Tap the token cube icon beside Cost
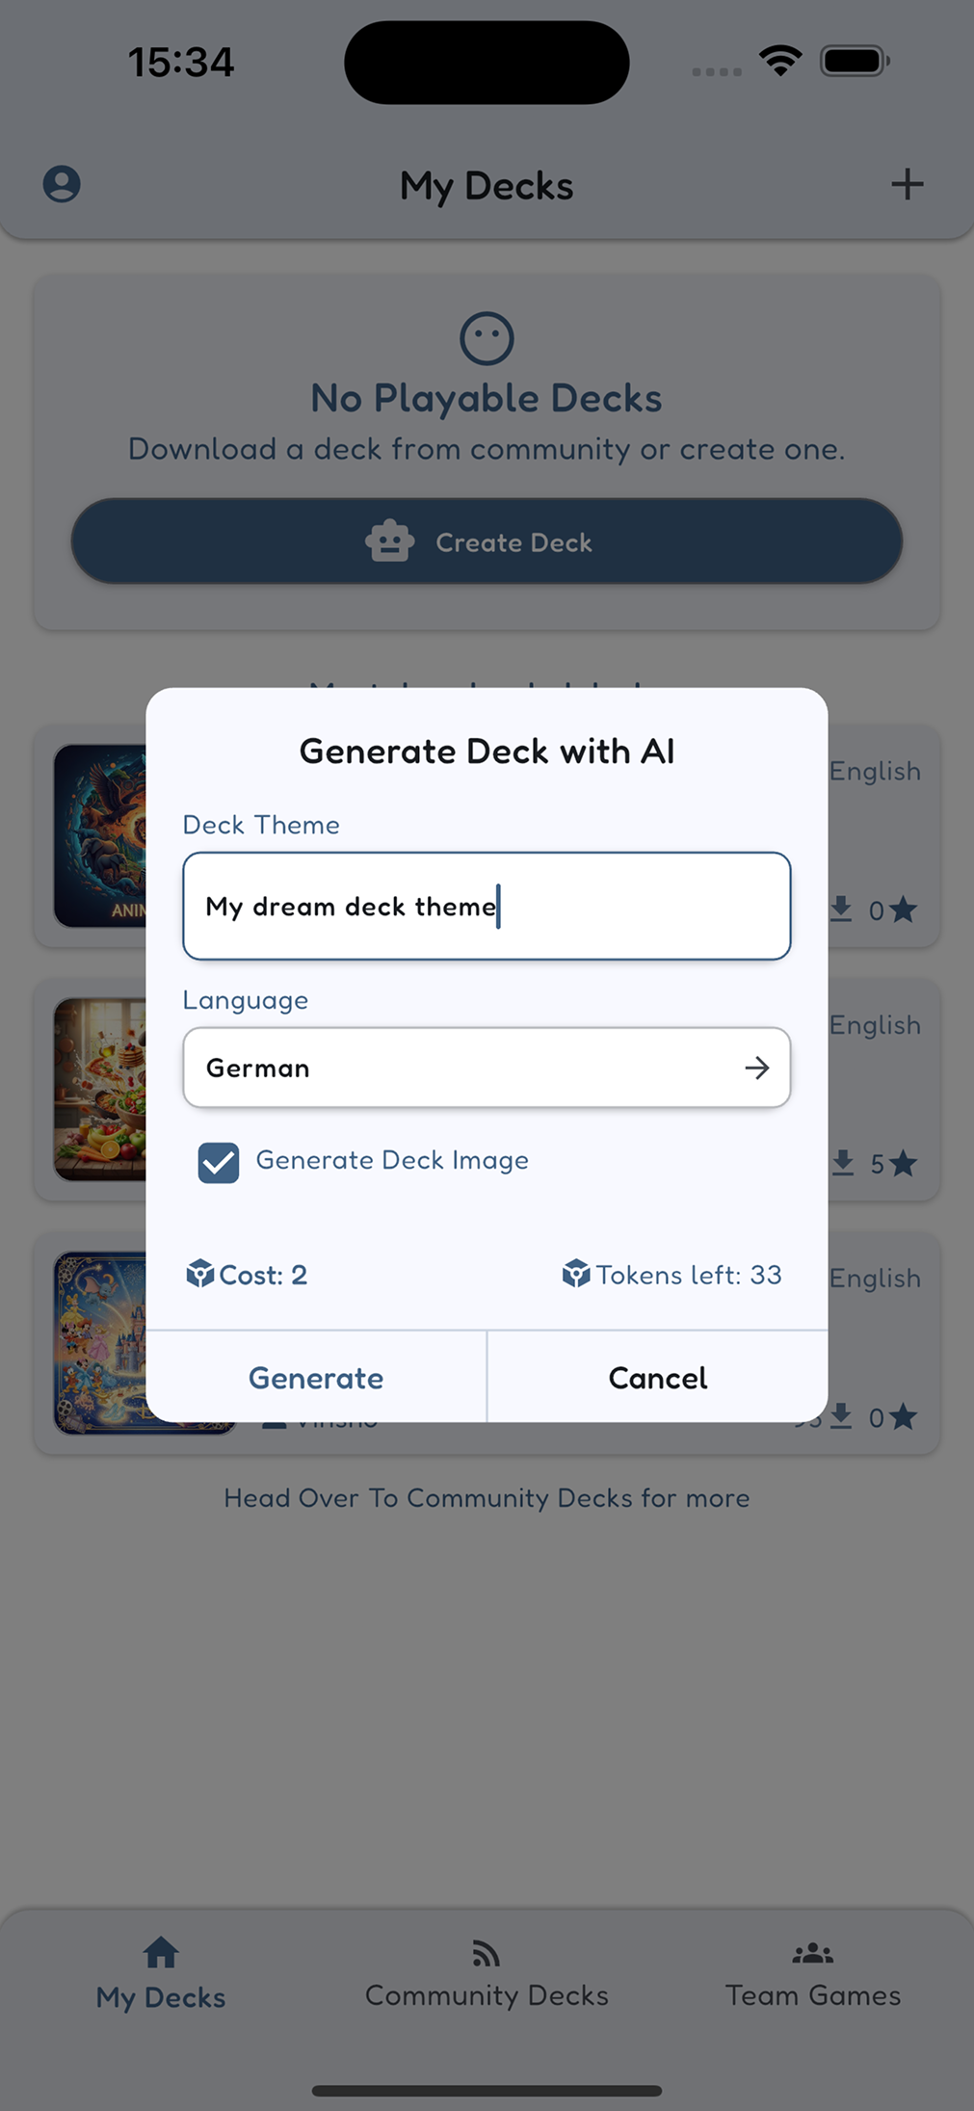This screenshot has height=2111, width=974. coord(199,1274)
